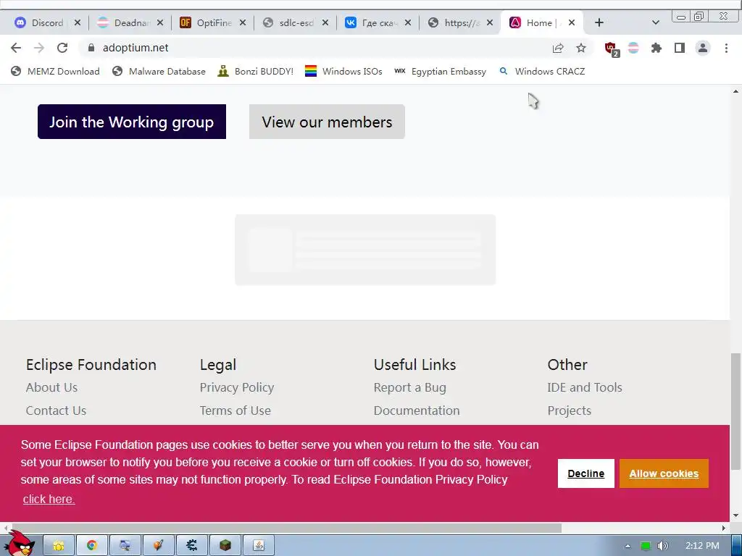
Task: Open the paint brush taskbar app
Action: [x=159, y=546]
